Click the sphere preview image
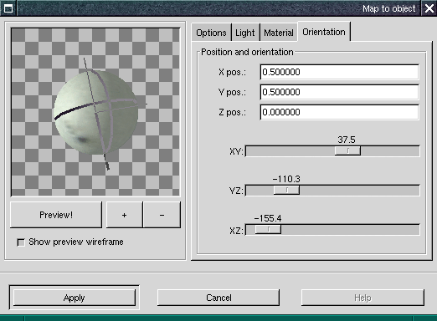 (x=95, y=112)
